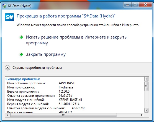
Task: Click the horizontal scrollbar thumb
Action: (x=63, y=115)
